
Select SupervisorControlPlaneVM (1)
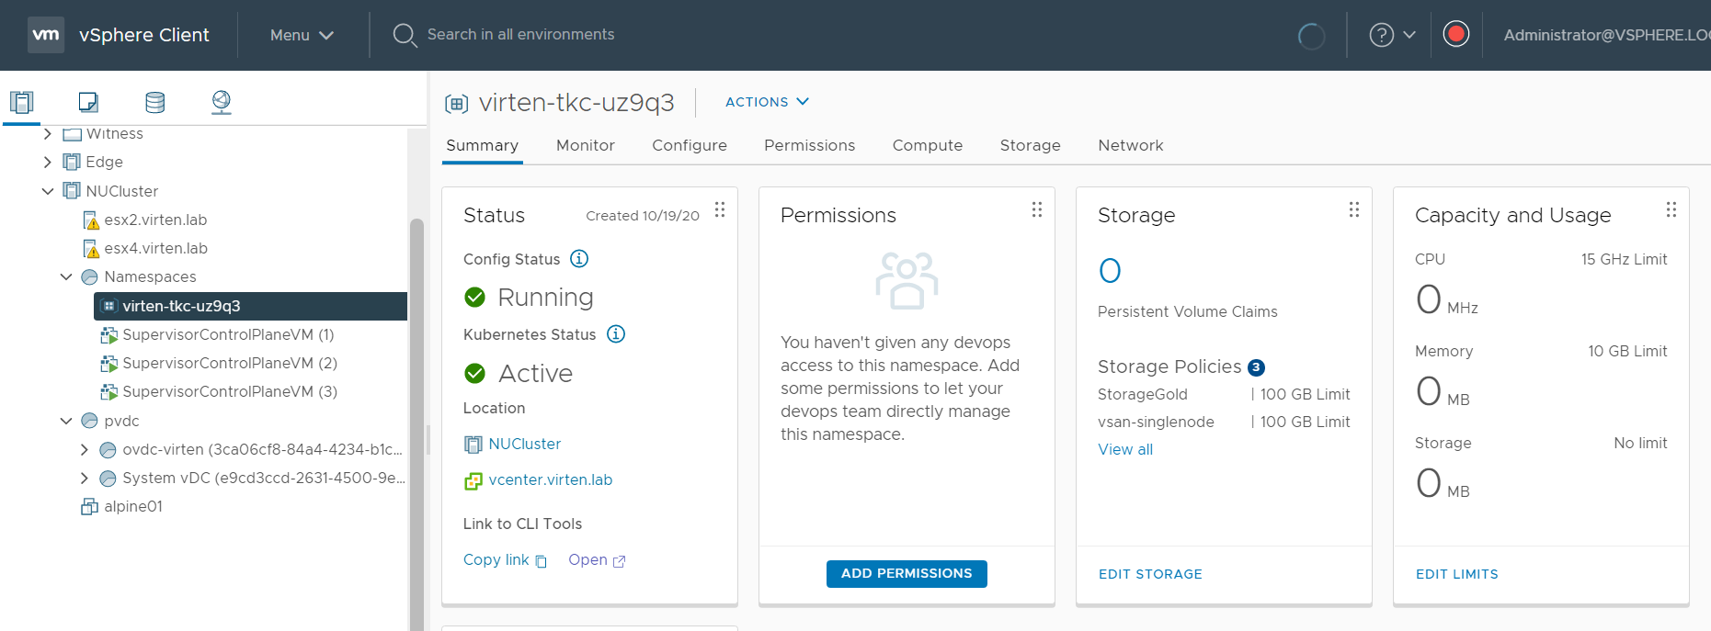(x=228, y=334)
